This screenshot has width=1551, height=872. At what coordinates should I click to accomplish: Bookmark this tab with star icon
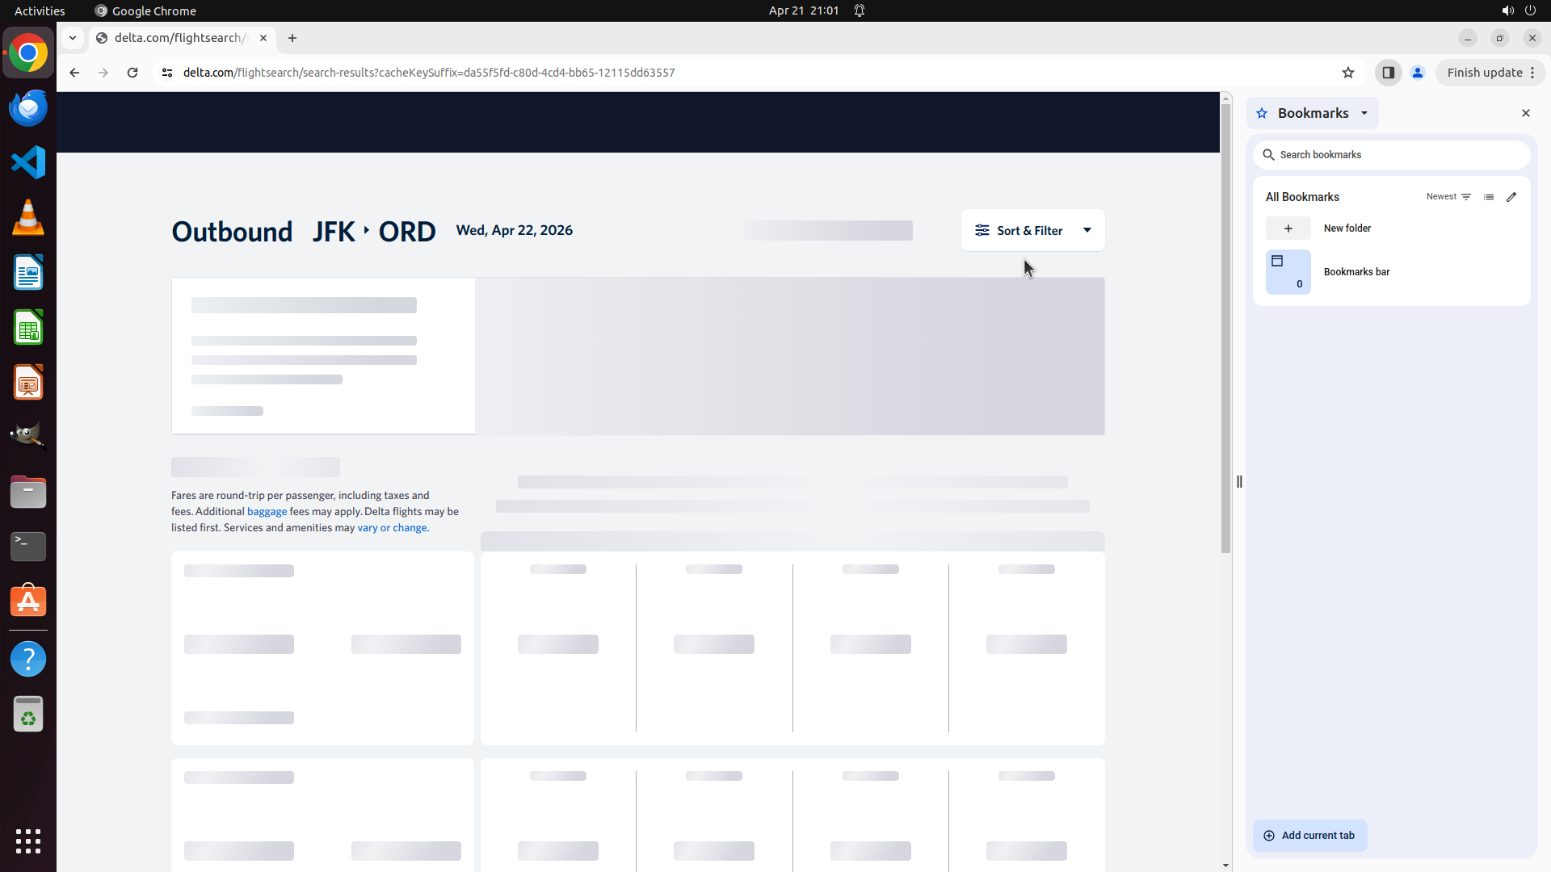point(1347,73)
